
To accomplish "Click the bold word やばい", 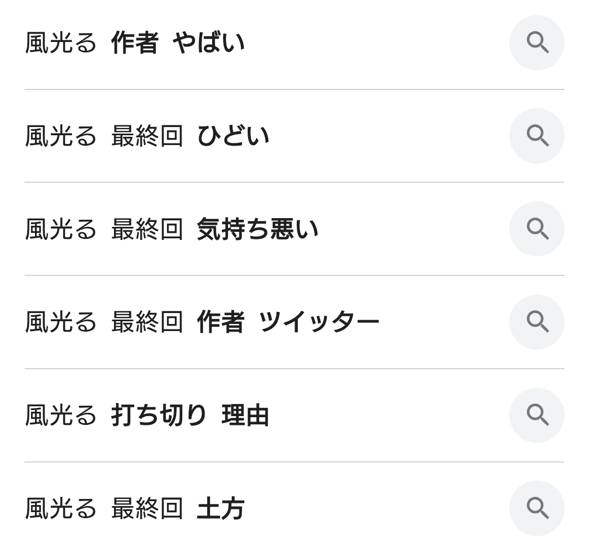I will pyautogui.click(x=209, y=43).
